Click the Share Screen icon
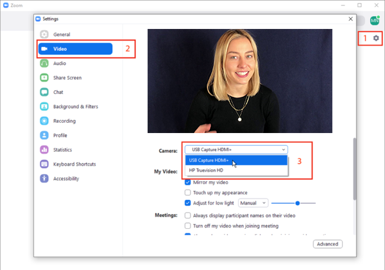The width and height of the screenshot is (385, 270). click(44, 78)
